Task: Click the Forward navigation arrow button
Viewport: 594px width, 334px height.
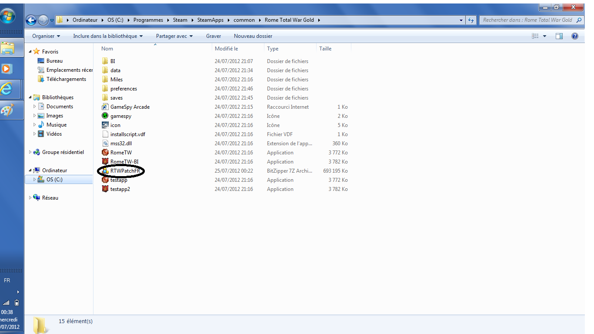Action: [x=43, y=20]
